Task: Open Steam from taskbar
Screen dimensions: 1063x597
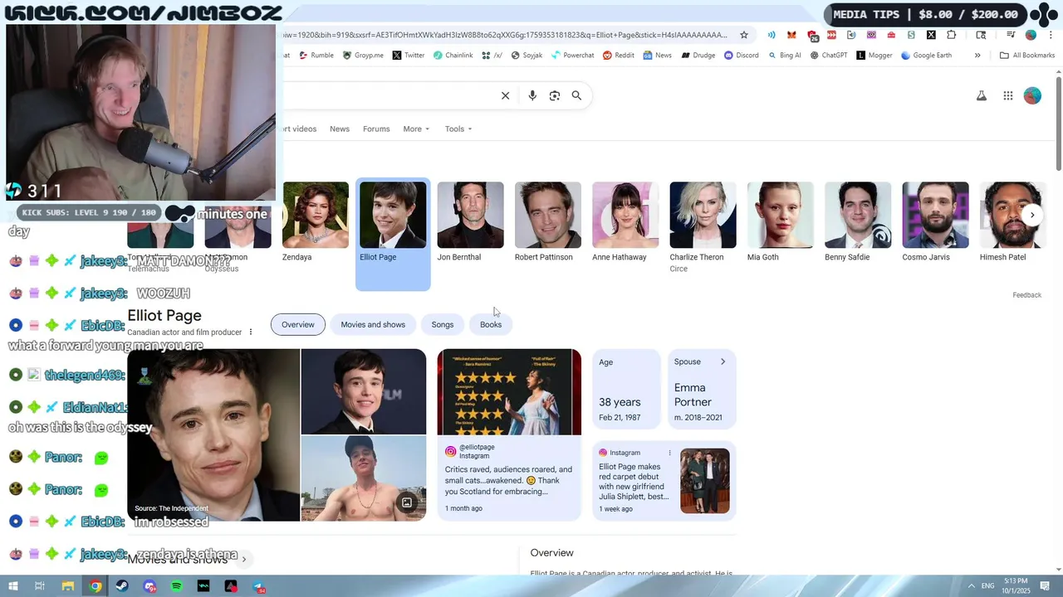Action: coord(122,586)
